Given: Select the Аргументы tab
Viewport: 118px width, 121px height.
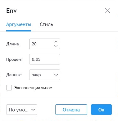Looking at the screenshot, I should tap(19, 25).
